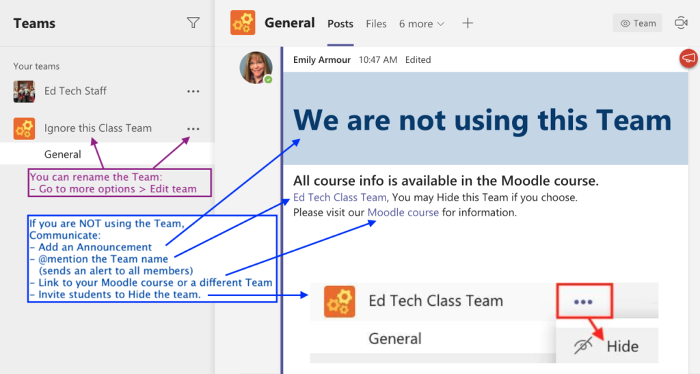Start a meeting with the video camera icon

pos(681,23)
